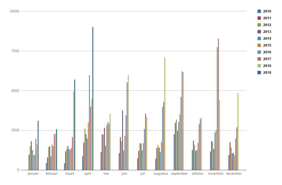Click the december x-axis label
This screenshot has height=185, width=282.
coord(234,174)
